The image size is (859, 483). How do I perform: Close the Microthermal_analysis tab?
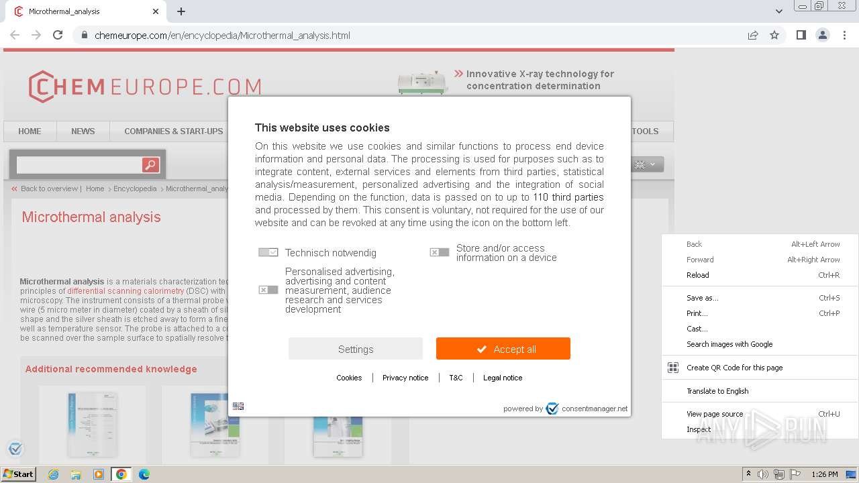(x=156, y=11)
